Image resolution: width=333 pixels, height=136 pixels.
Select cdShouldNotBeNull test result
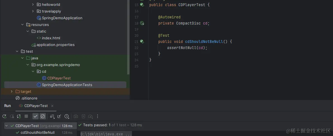[x=37, y=133]
